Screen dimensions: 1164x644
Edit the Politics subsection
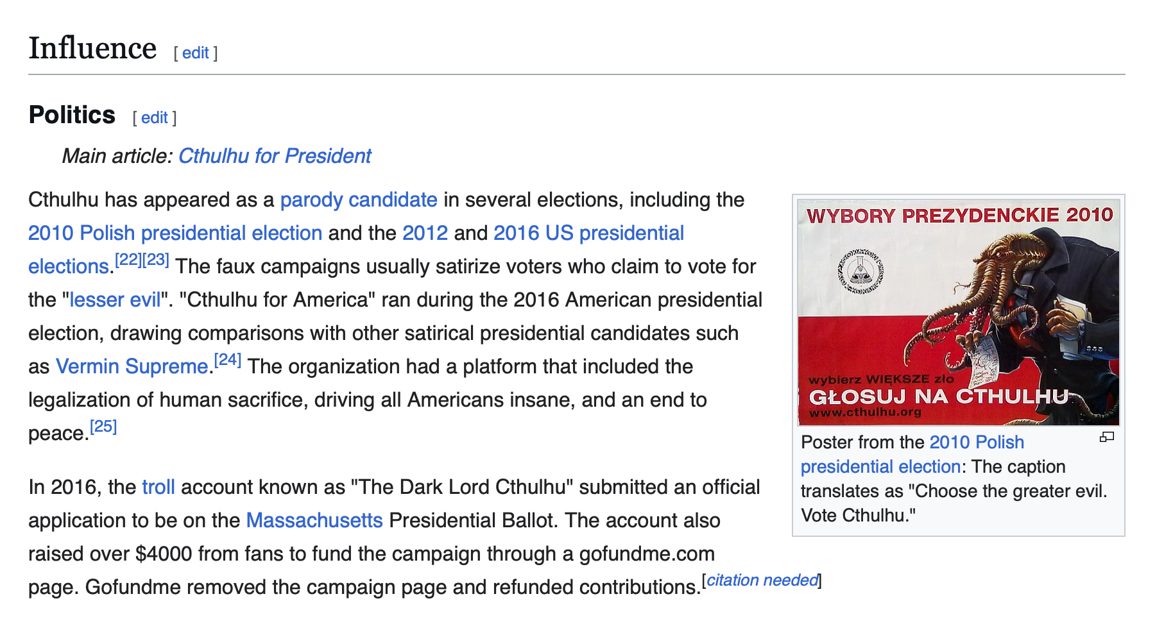click(x=155, y=118)
